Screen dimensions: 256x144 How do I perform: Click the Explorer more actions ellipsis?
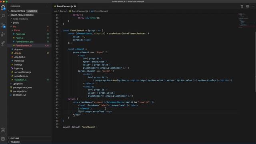click(47, 6)
